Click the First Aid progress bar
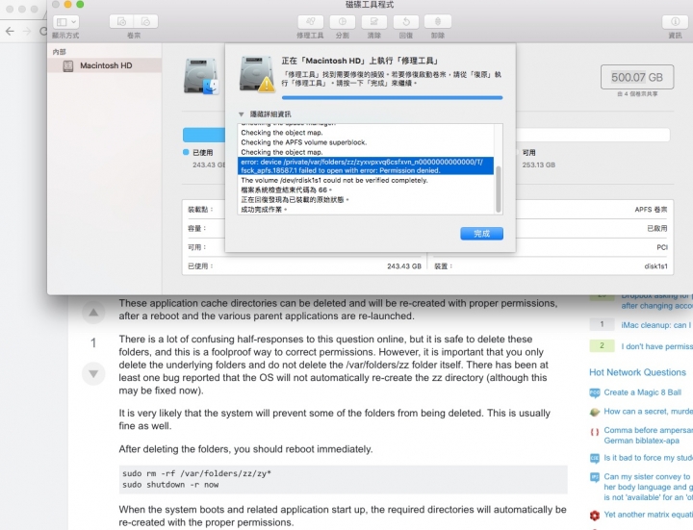The width and height of the screenshot is (693, 530). [392, 97]
